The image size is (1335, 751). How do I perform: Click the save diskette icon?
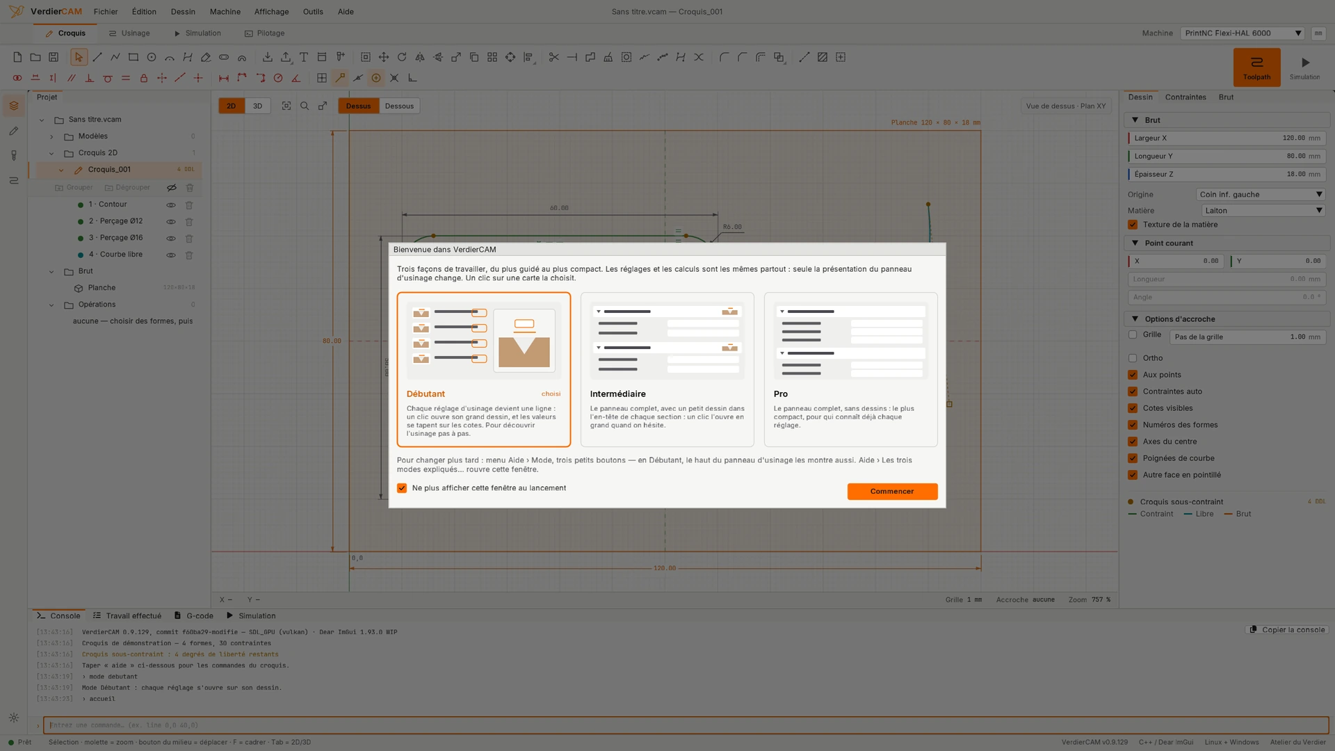[54, 58]
